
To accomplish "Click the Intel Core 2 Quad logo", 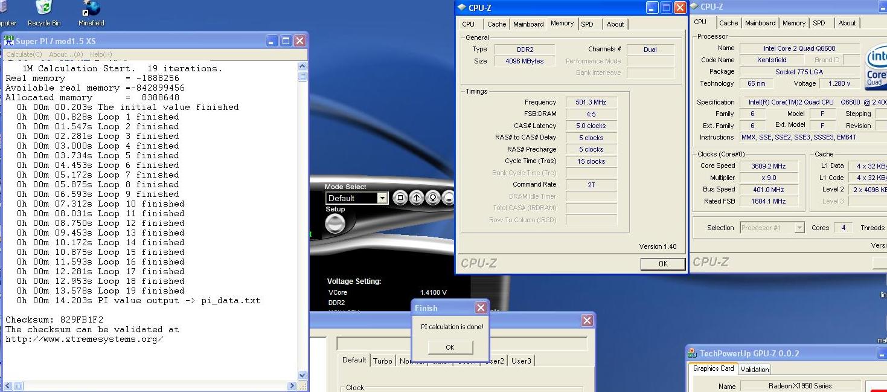I will (x=876, y=66).
